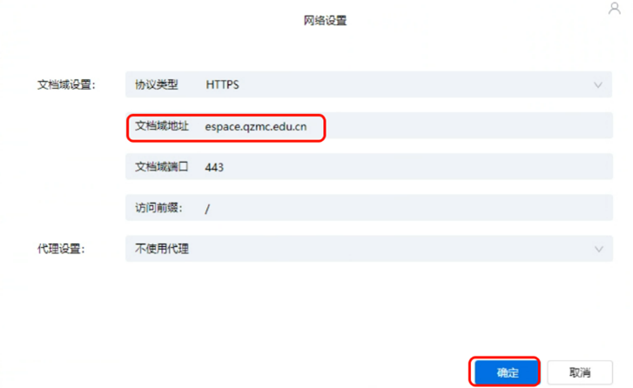Screen dimensions: 633x388
Task: Click the 访问前缀 field label
Action: tap(158, 208)
